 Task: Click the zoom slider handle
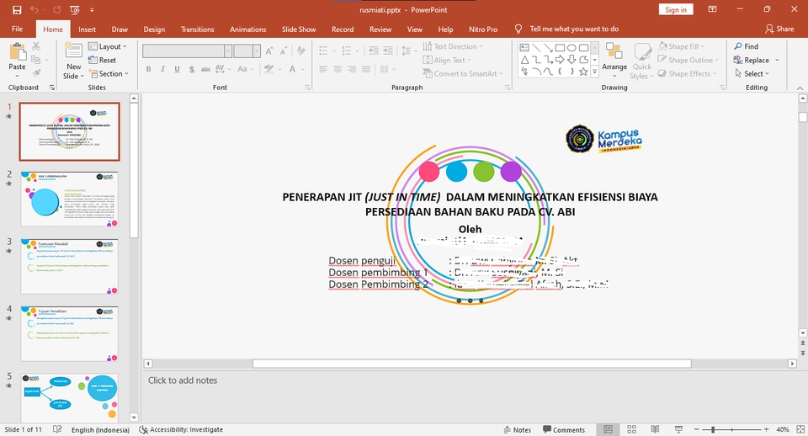[x=713, y=429]
